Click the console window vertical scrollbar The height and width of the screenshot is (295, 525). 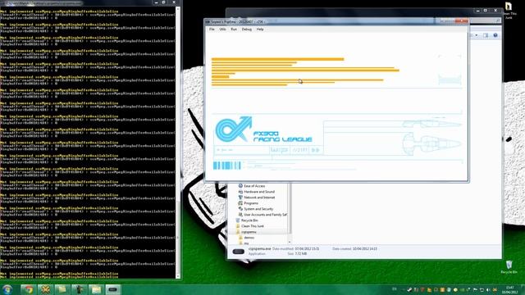pos(178,143)
